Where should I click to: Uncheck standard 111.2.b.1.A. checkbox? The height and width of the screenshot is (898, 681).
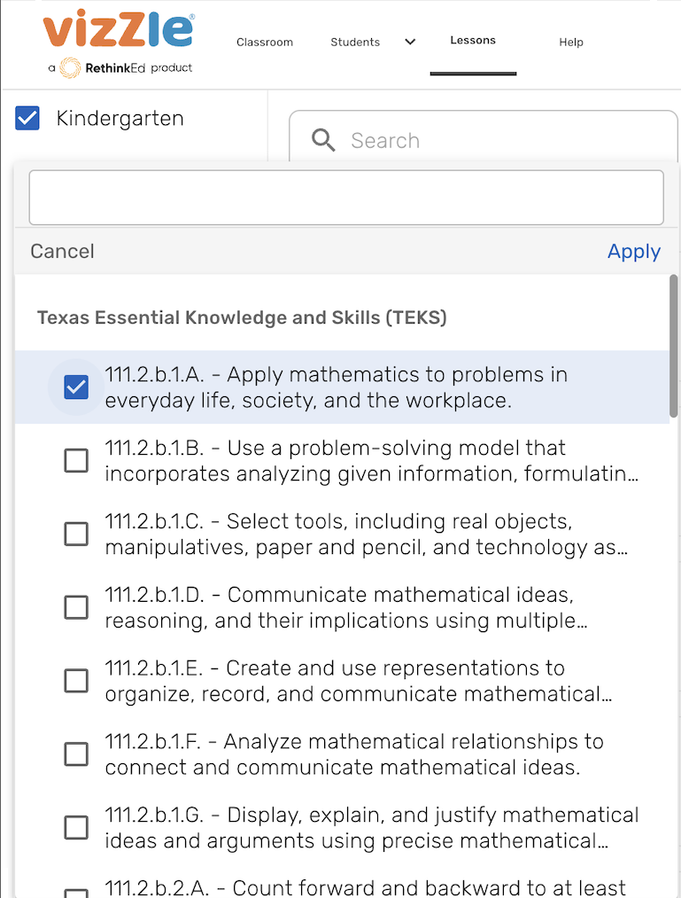[76, 387]
